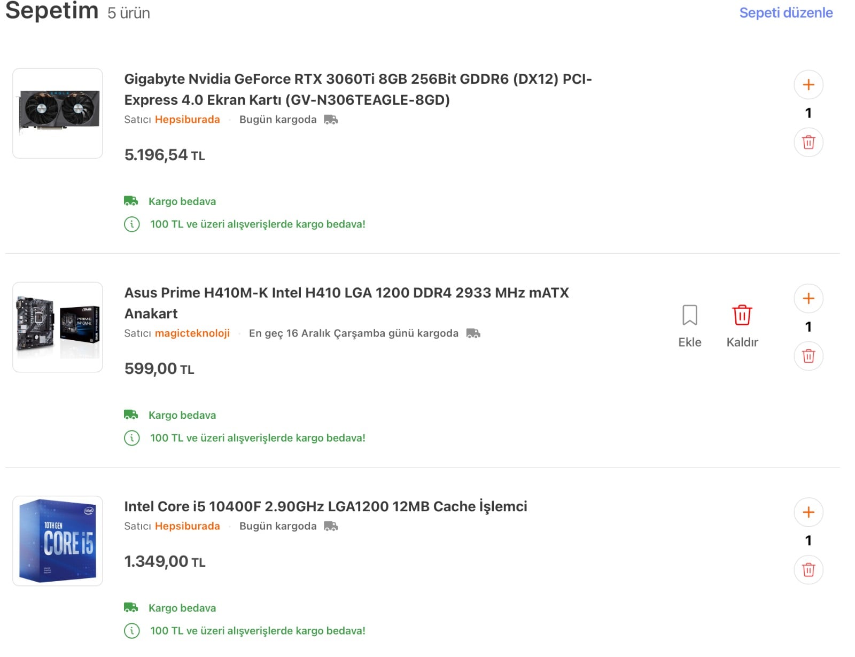Open Asus motherboard thumbnail

coord(58,327)
